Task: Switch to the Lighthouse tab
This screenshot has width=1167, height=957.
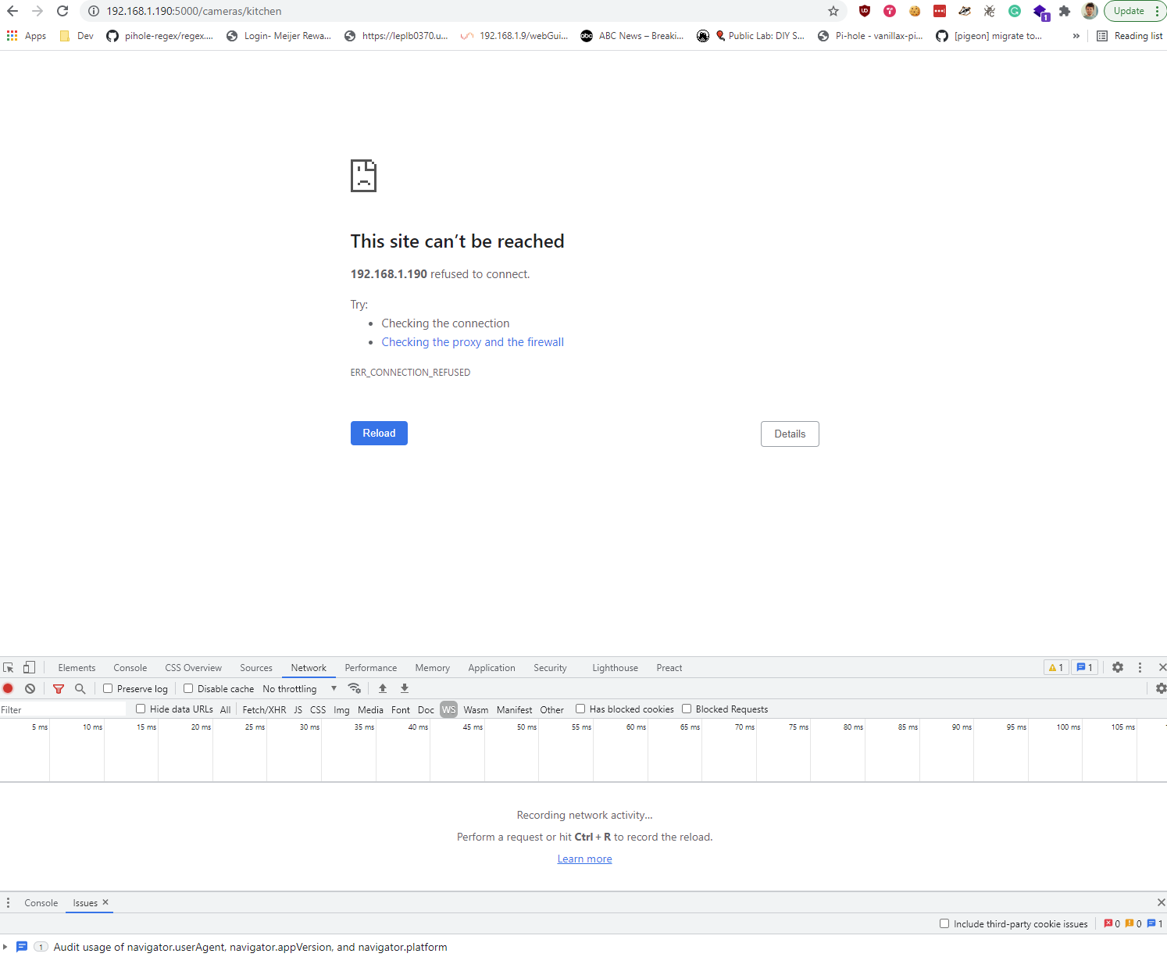Action: coord(615,667)
